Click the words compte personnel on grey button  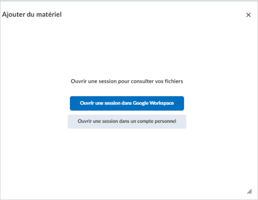pos(156,122)
